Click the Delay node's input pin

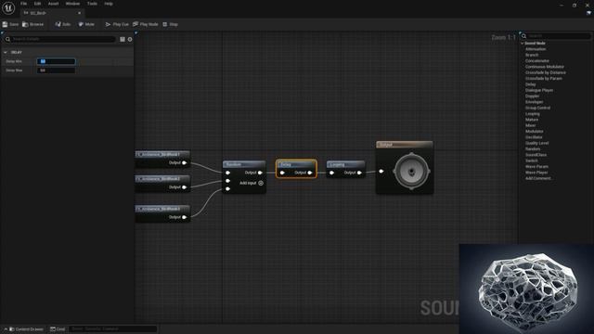(x=282, y=173)
